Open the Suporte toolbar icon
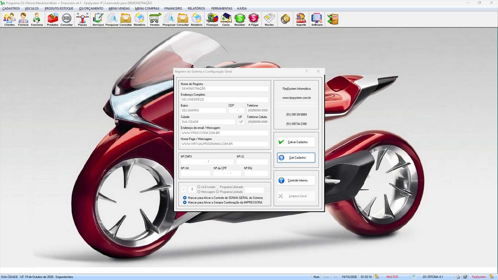 point(301,19)
